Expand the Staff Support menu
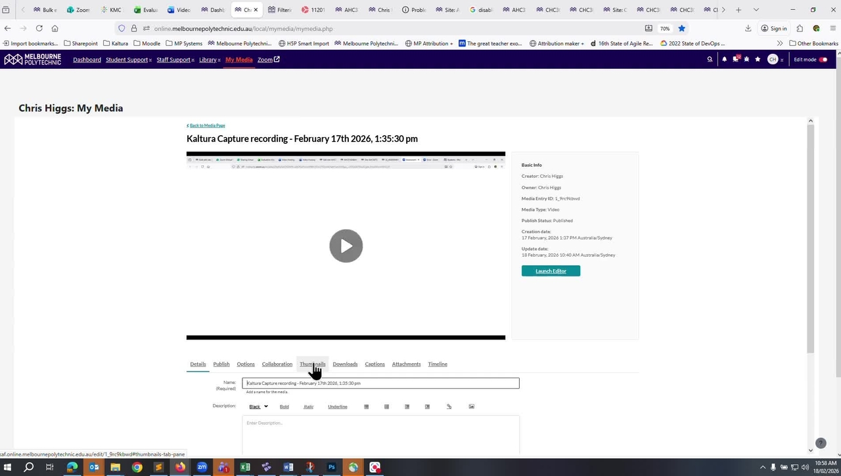 pyautogui.click(x=175, y=60)
